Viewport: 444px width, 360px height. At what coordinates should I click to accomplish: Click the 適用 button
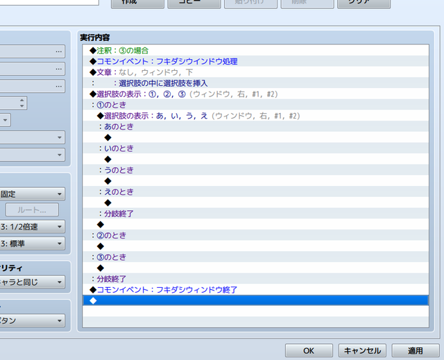point(416,351)
